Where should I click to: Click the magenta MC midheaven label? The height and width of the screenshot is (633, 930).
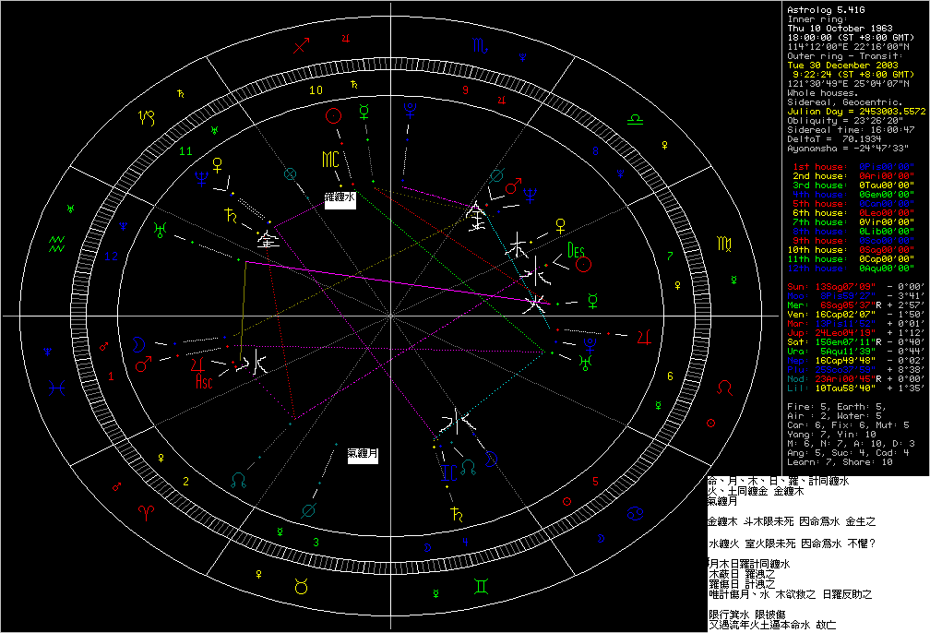click(x=331, y=160)
